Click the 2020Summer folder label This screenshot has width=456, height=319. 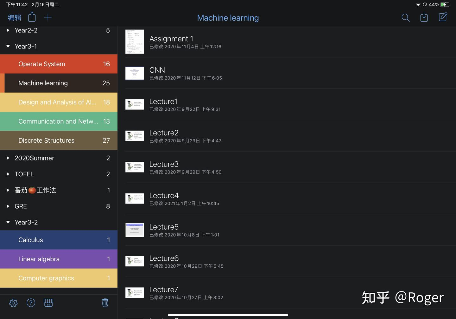coord(35,158)
